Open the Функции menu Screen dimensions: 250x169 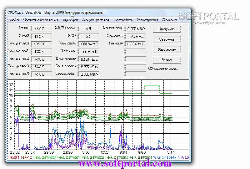[x=71, y=20]
